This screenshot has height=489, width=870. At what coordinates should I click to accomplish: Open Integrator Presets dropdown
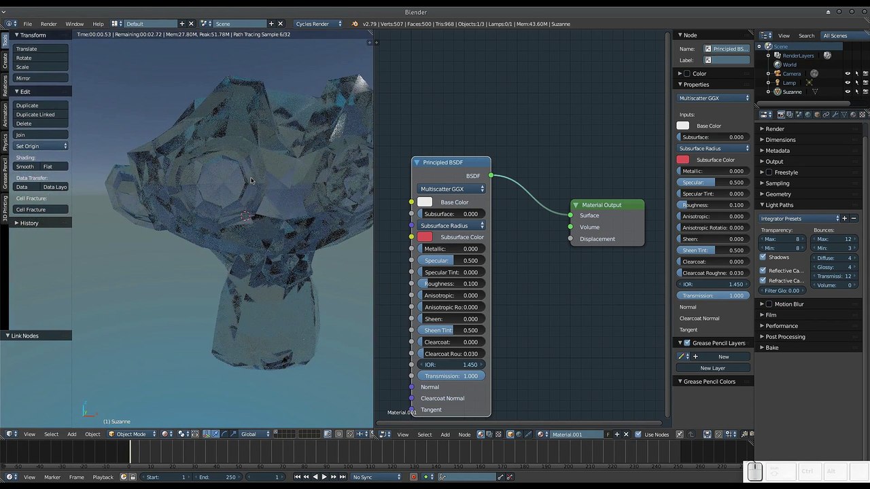(x=800, y=219)
